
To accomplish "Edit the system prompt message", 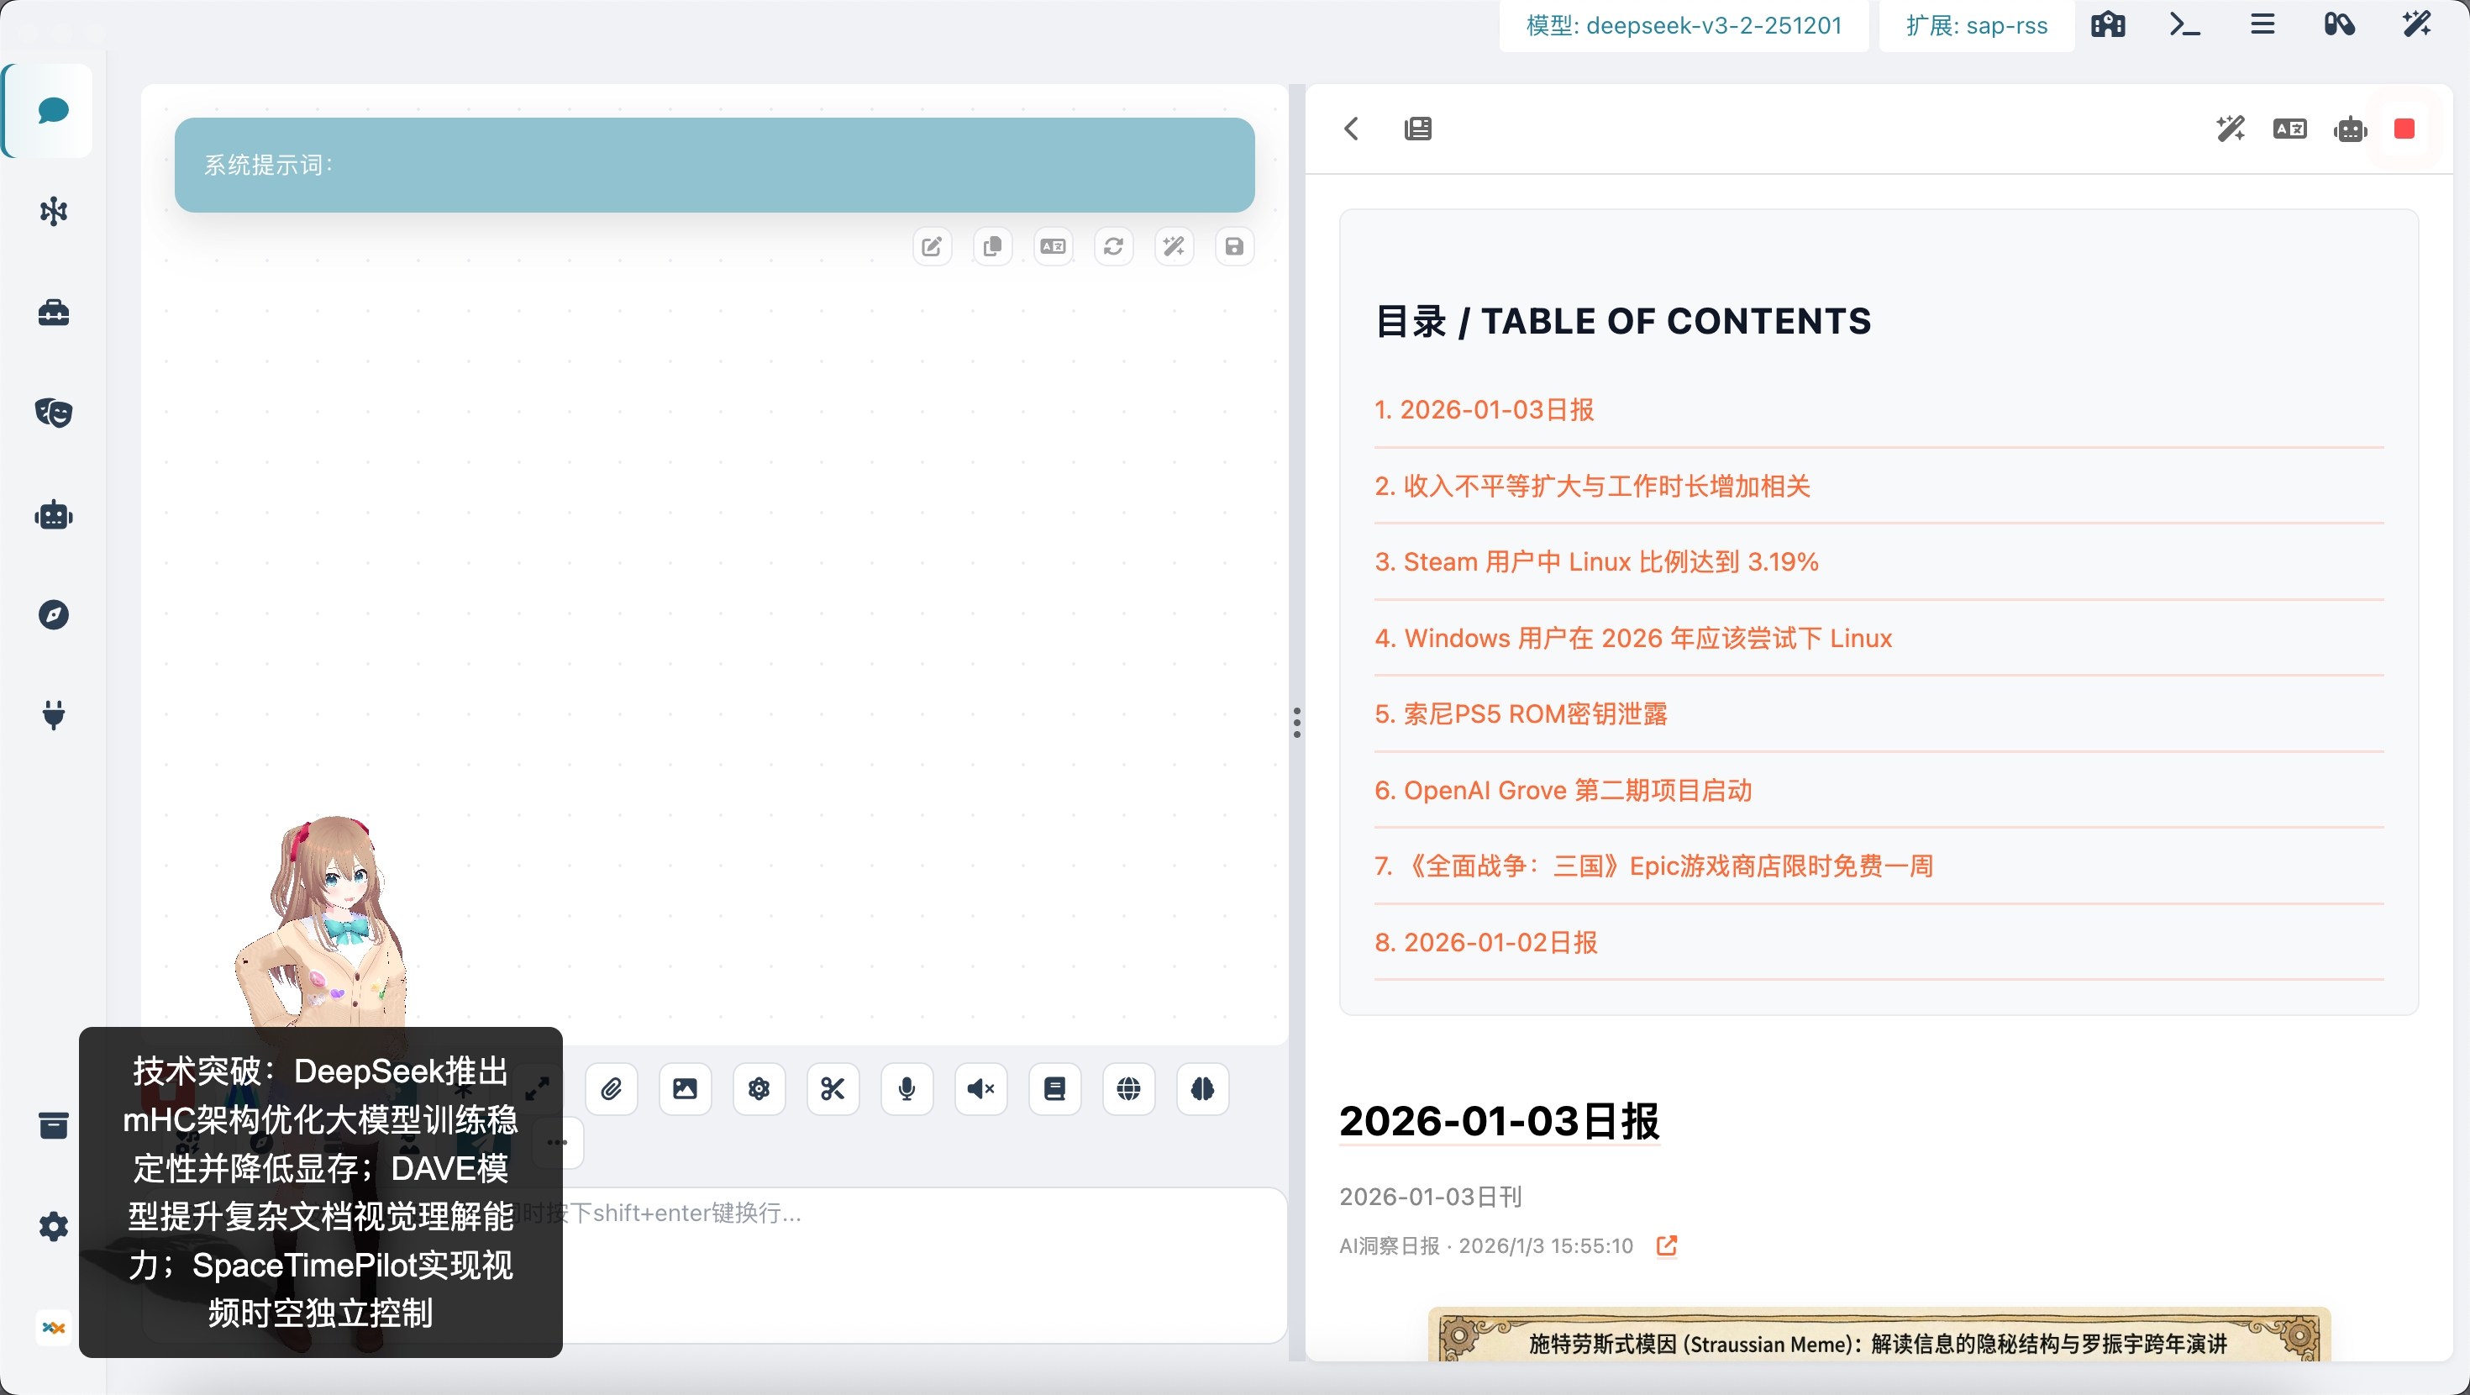I will coord(932,246).
